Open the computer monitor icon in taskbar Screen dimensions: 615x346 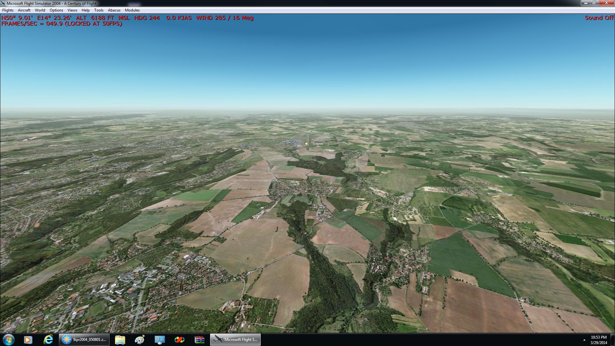coord(160,340)
